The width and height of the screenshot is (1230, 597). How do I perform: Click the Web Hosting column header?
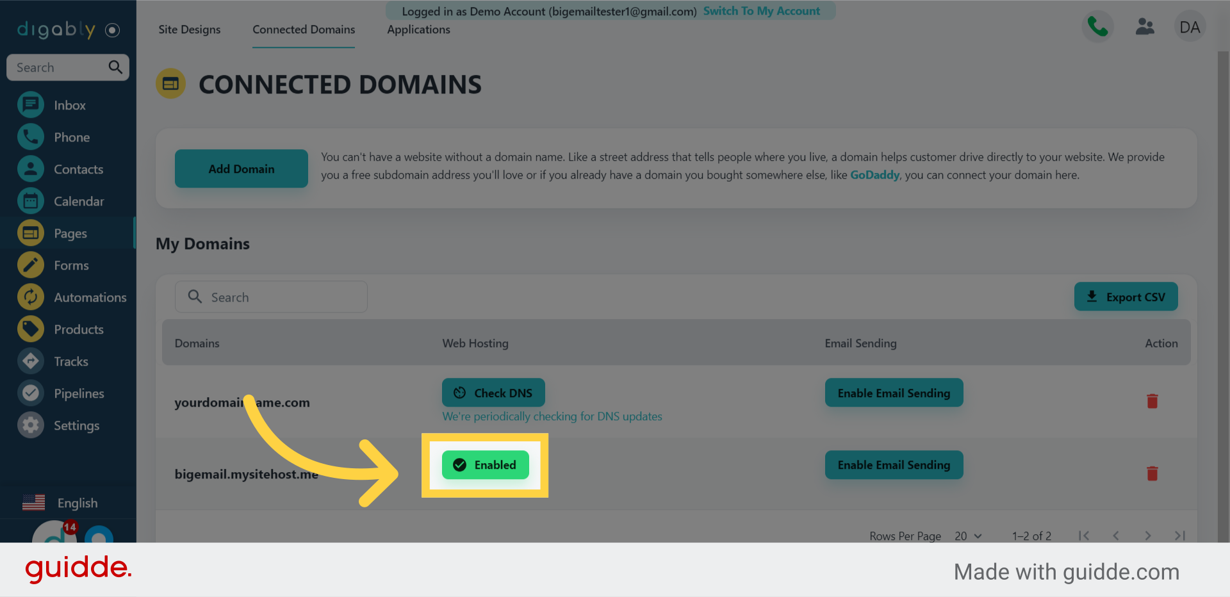pyautogui.click(x=475, y=343)
